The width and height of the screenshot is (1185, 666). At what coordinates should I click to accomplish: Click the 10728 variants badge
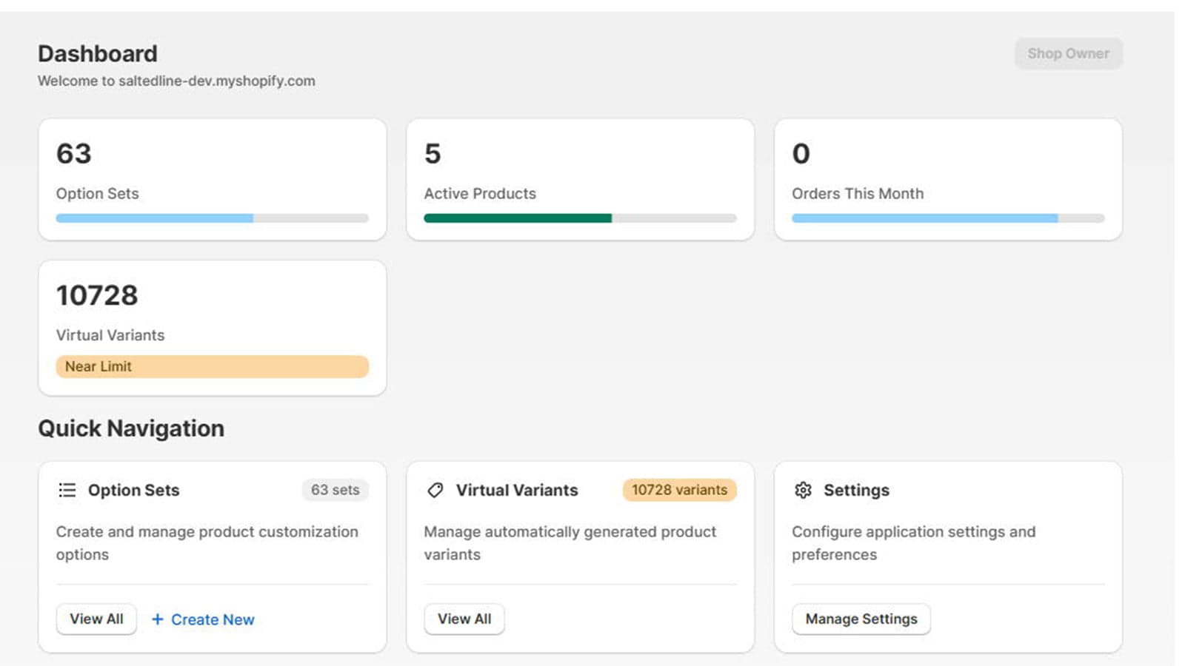[679, 490]
